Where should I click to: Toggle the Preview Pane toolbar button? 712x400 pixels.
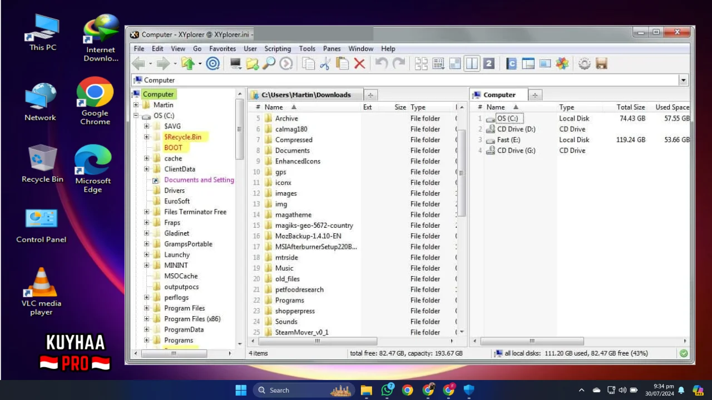click(x=545, y=64)
